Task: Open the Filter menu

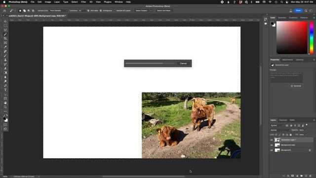Action: pos(83,2)
